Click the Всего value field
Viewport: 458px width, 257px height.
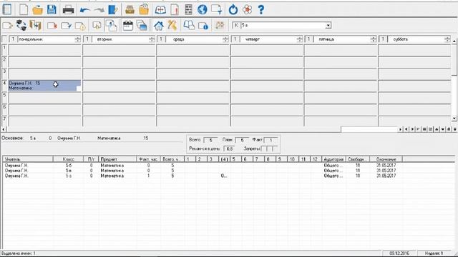coord(210,140)
